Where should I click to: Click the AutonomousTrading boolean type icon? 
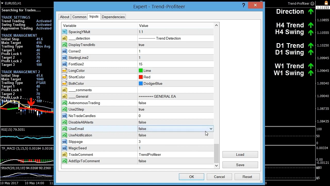point(64,103)
